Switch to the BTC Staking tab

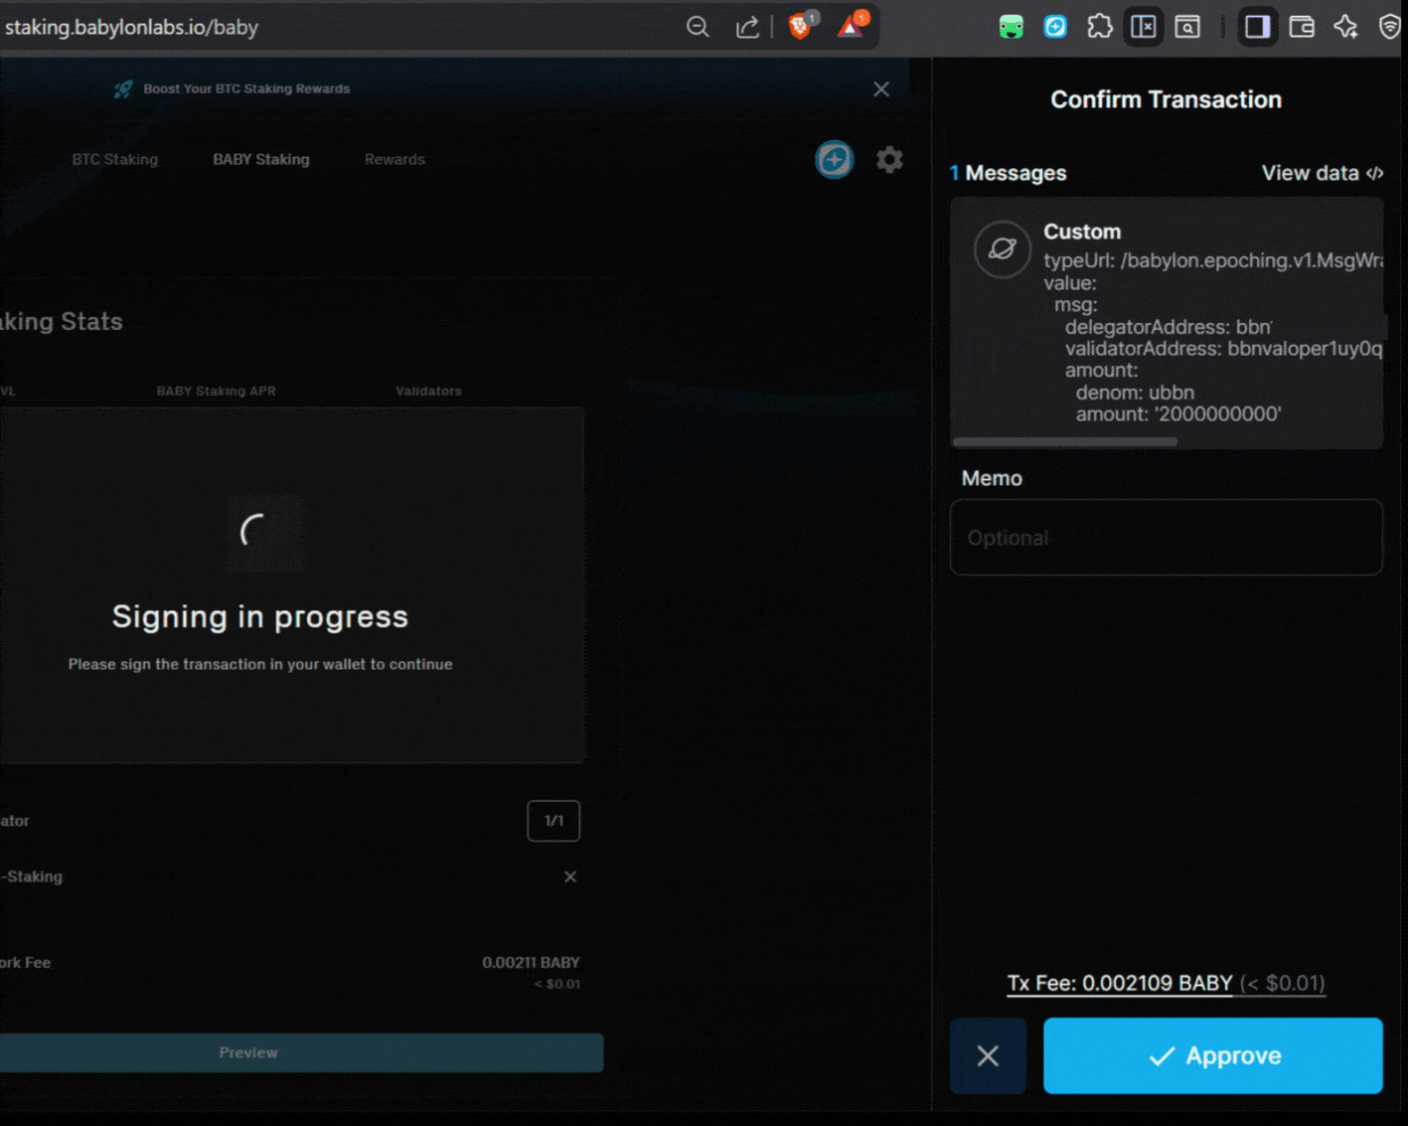(114, 159)
